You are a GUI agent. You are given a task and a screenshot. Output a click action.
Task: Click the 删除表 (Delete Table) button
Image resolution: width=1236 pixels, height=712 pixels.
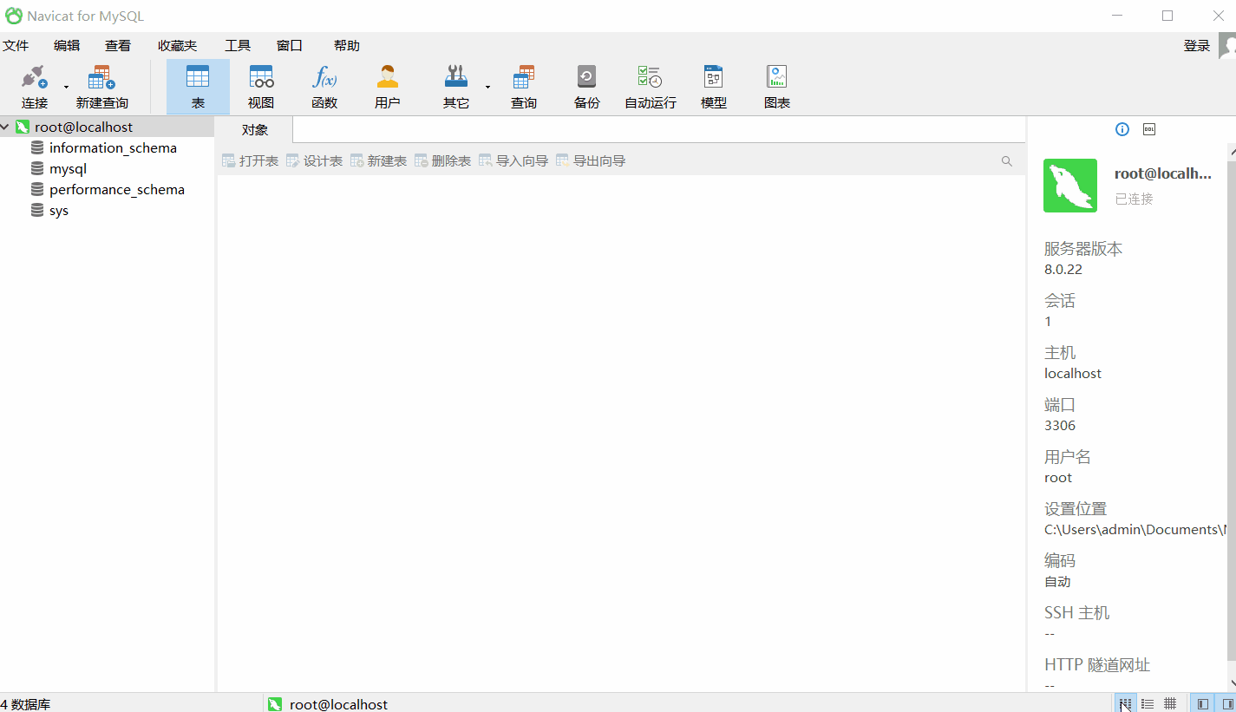click(443, 160)
